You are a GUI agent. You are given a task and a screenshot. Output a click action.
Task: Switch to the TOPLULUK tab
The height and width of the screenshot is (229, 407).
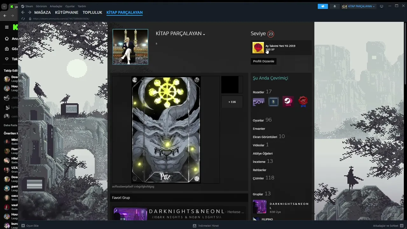click(92, 12)
